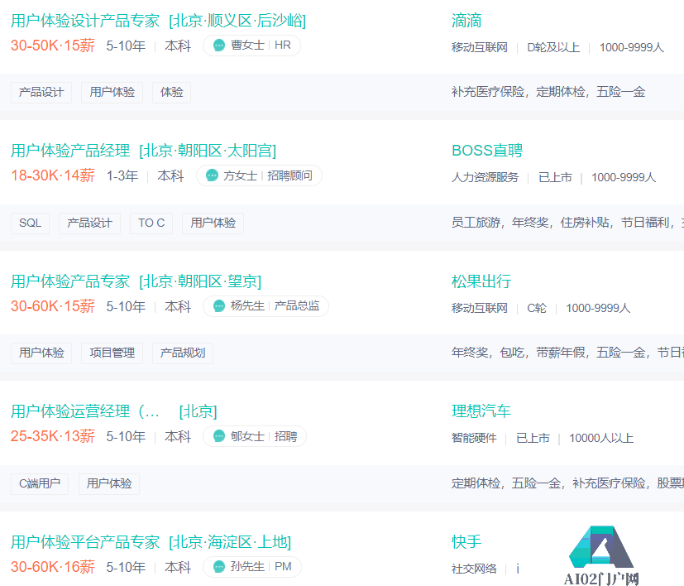The width and height of the screenshot is (684, 586).
Task: Click the C端用户 skill tag
Action: point(40,483)
